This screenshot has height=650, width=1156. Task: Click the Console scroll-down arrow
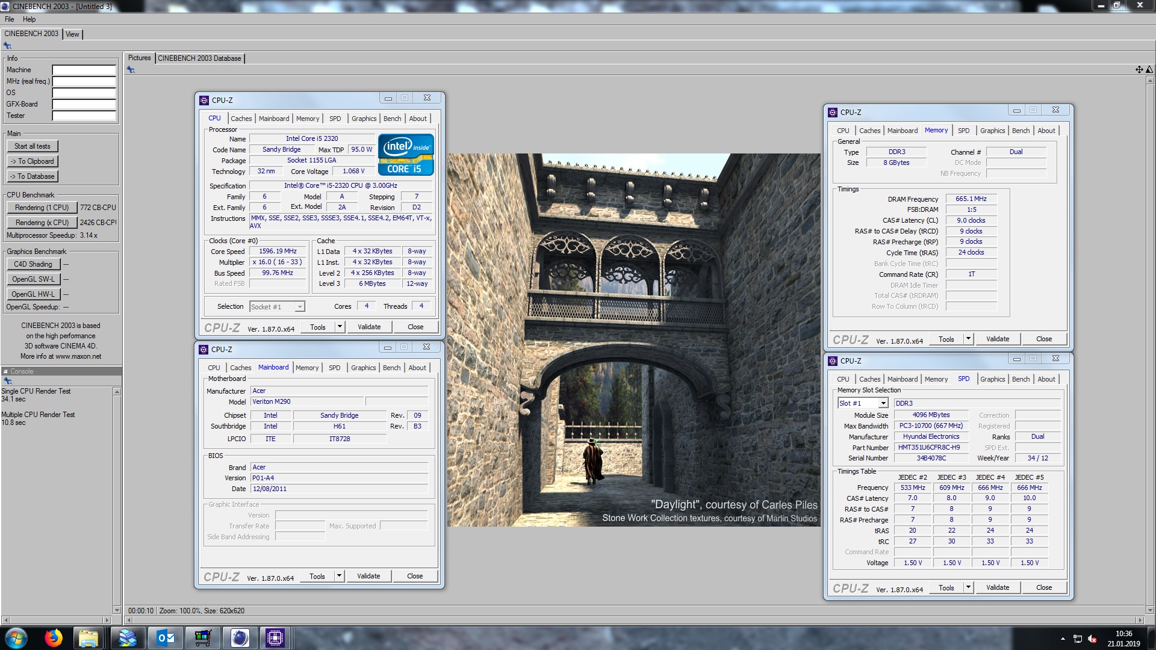117,610
